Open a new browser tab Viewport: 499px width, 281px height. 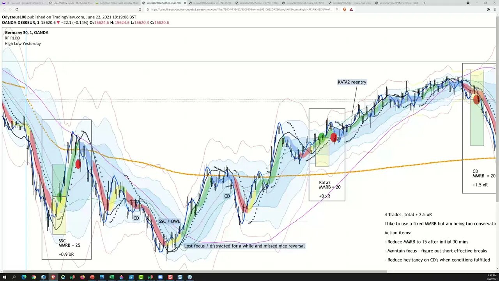424,3
